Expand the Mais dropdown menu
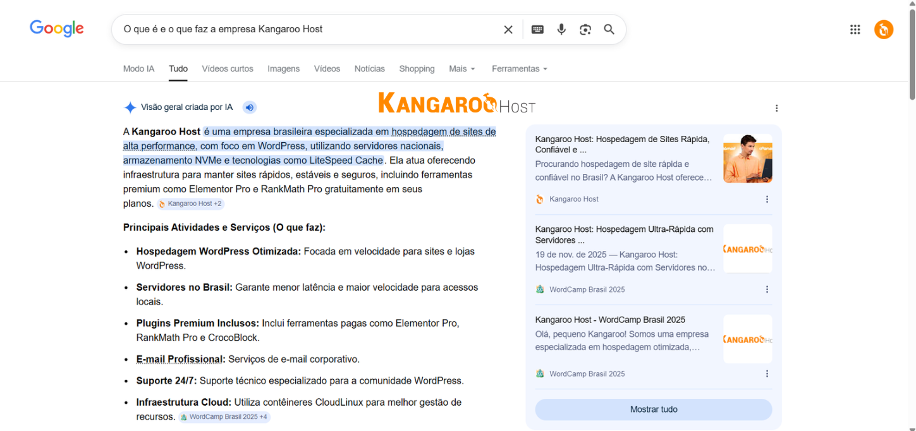Viewport: 916px width, 431px height. pos(461,69)
